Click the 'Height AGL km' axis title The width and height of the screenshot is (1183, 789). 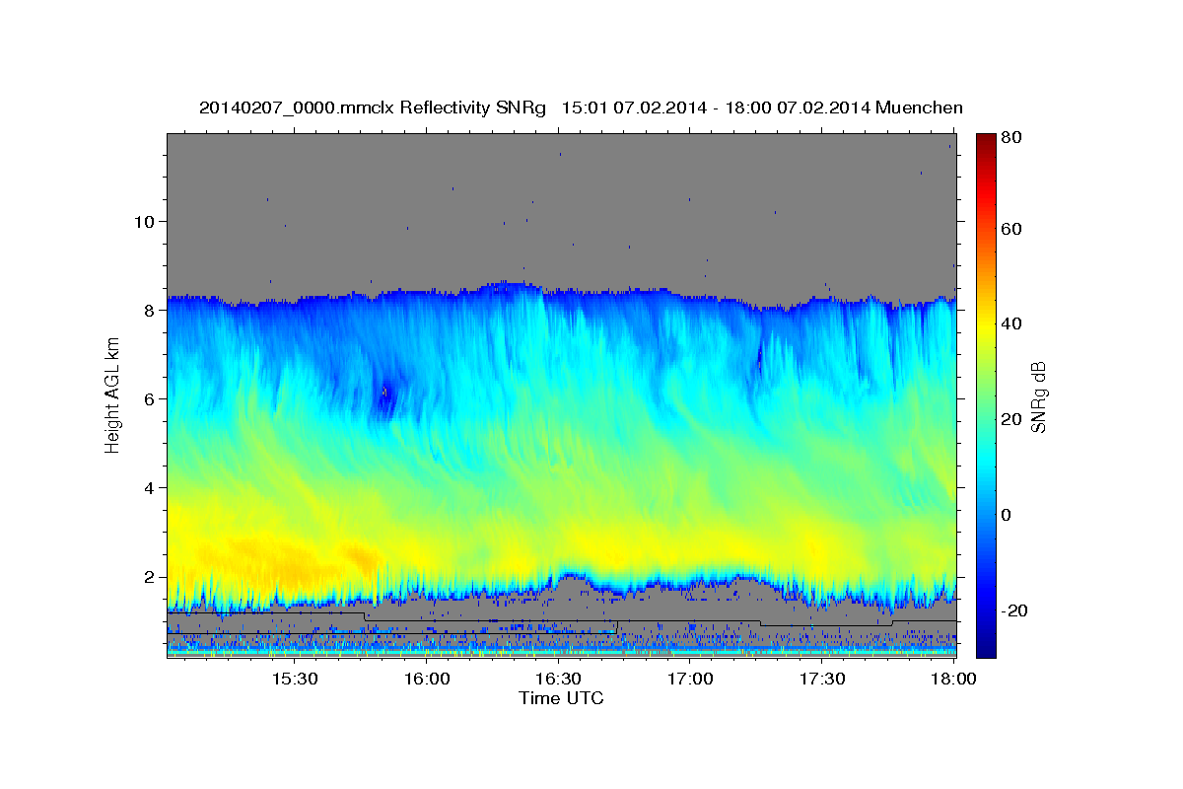(x=112, y=395)
